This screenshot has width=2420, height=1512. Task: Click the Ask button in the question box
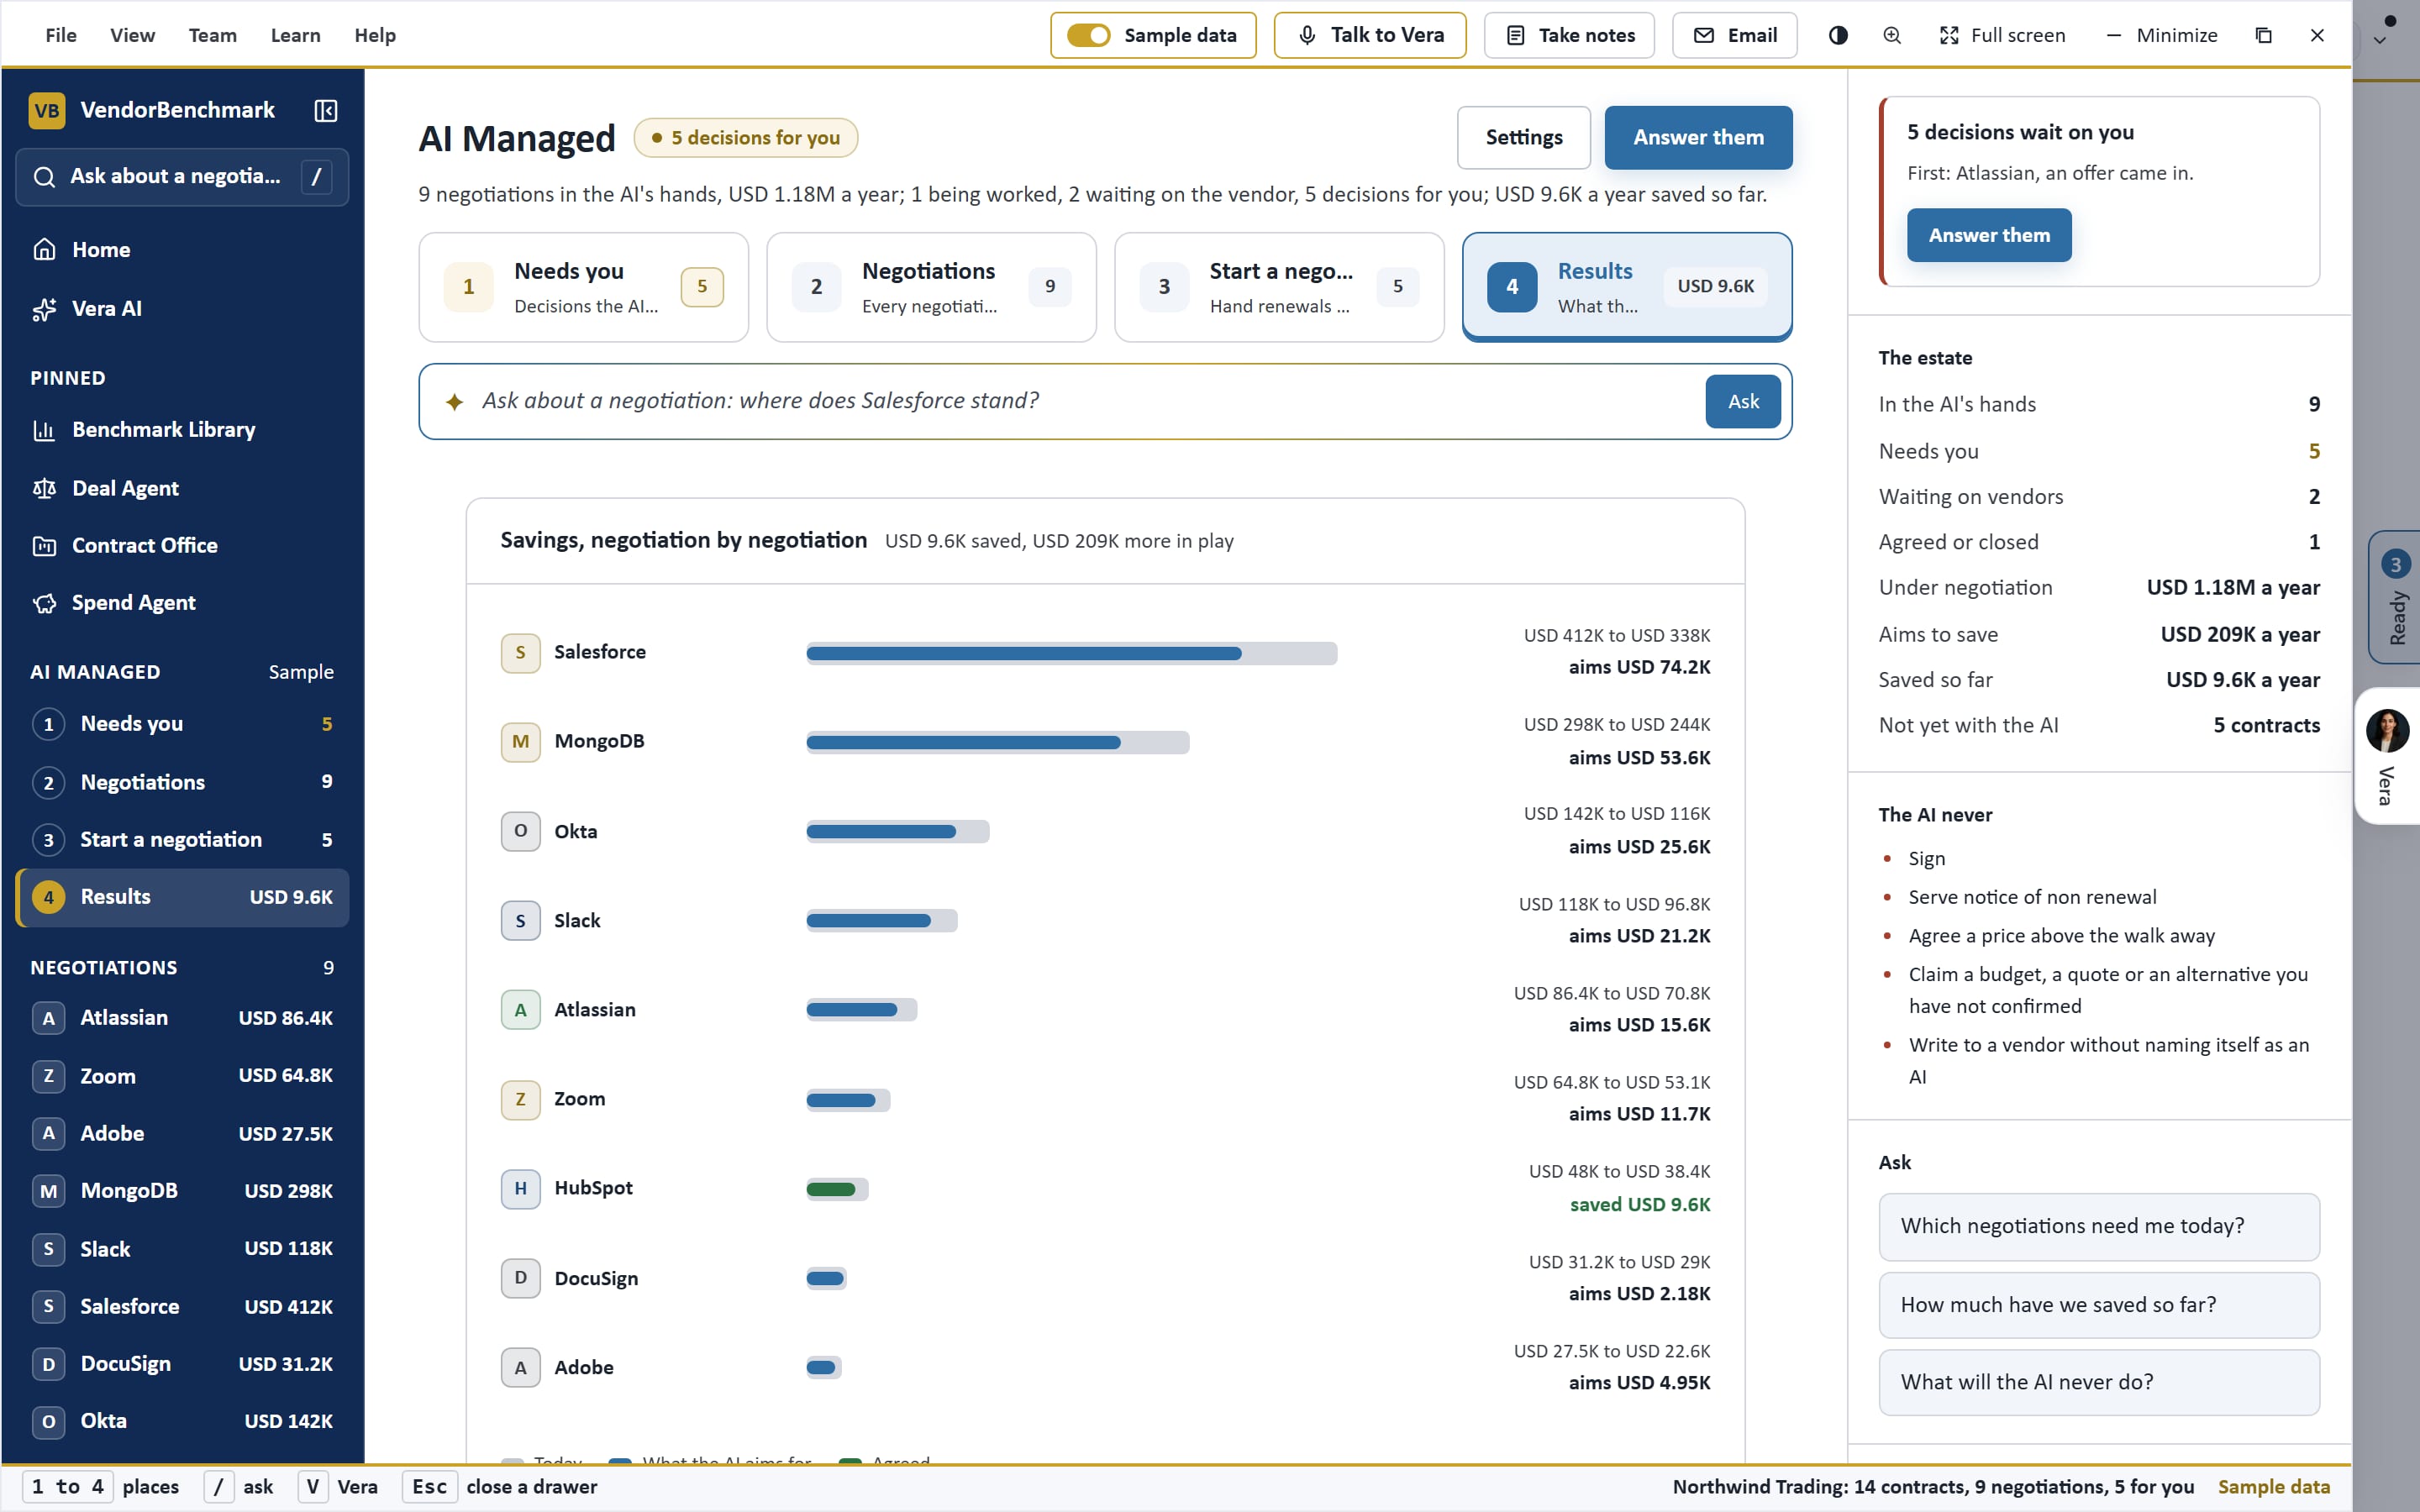coord(1743,401)
